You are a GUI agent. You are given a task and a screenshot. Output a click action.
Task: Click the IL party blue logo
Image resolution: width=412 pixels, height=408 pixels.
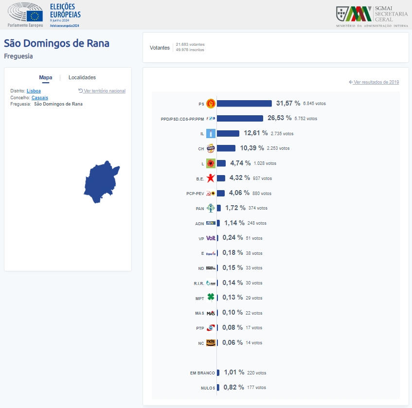pyautogui.click(x=211, y=133)
